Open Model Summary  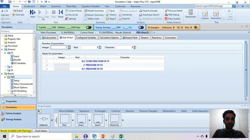[94, 10]
